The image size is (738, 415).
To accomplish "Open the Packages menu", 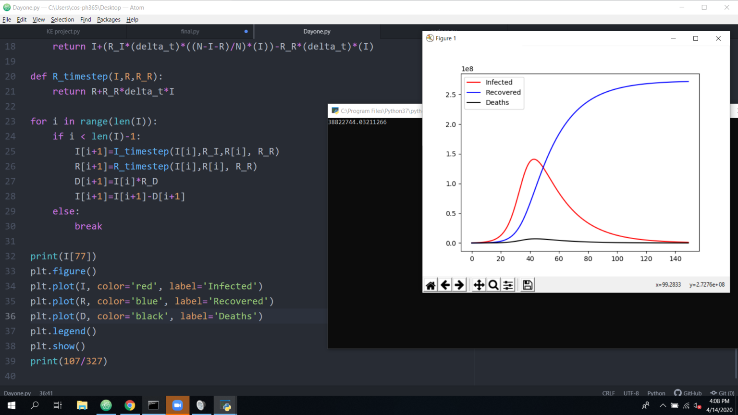I will pyautogui.click(x=109, y=20).
